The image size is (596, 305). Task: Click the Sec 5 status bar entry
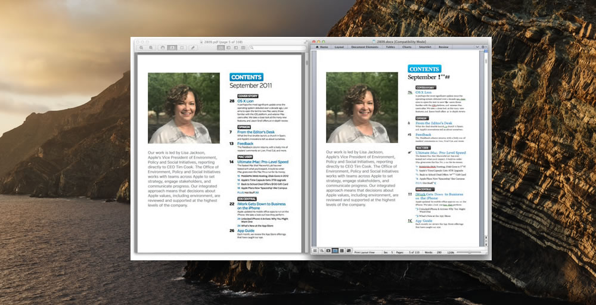click(x=388, y=252)
